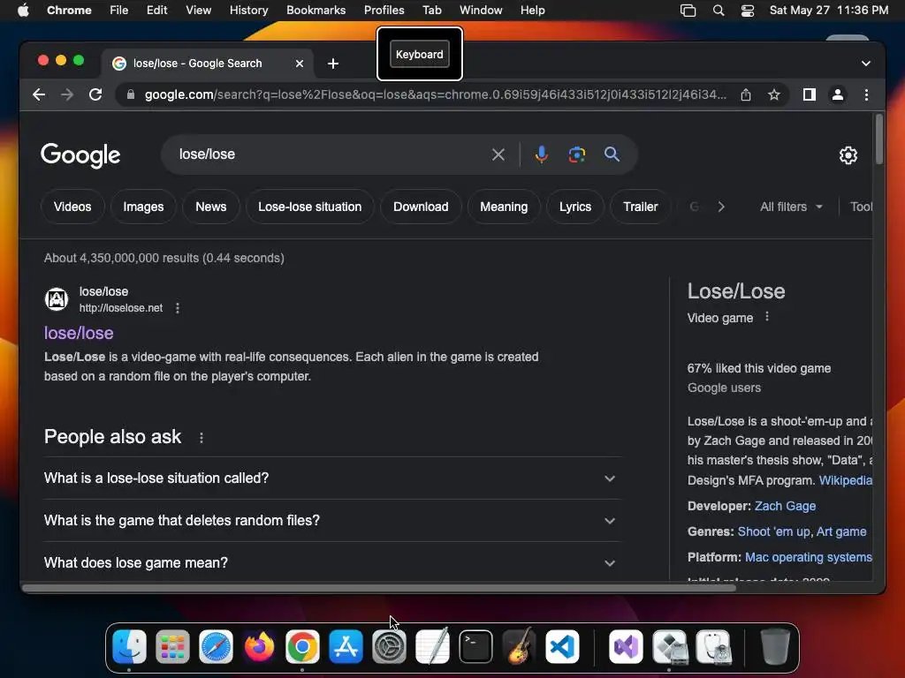Bookmark this page with the star icon
The width and height of the screenshot is (905, 678).
[774, 94]
